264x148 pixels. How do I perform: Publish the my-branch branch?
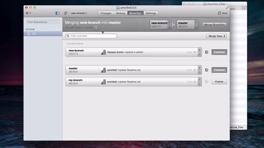coord(219,82)
